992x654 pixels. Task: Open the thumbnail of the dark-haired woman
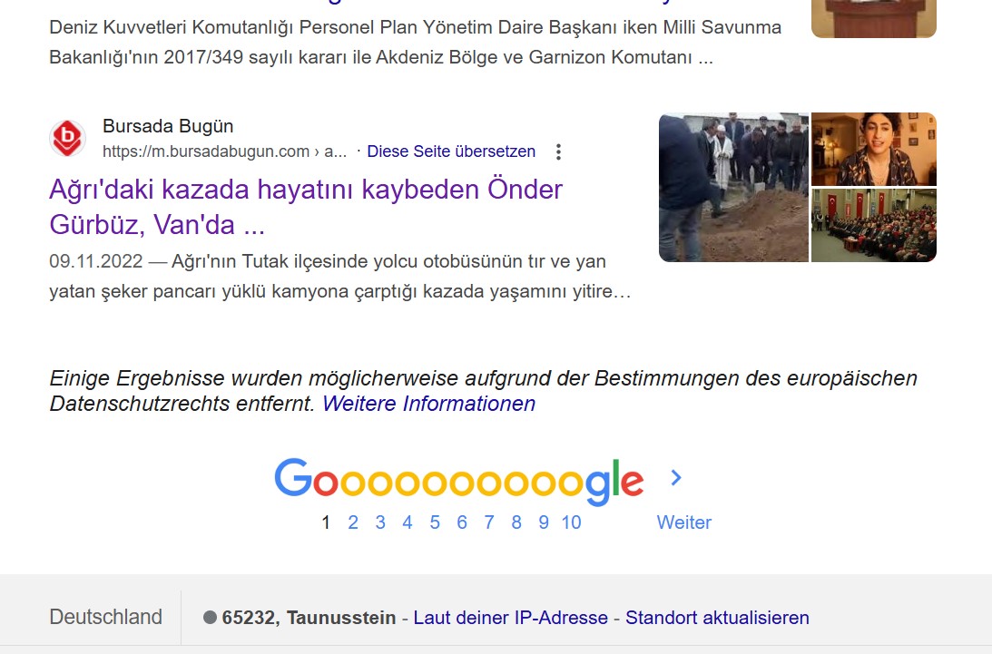pos(874,150)
